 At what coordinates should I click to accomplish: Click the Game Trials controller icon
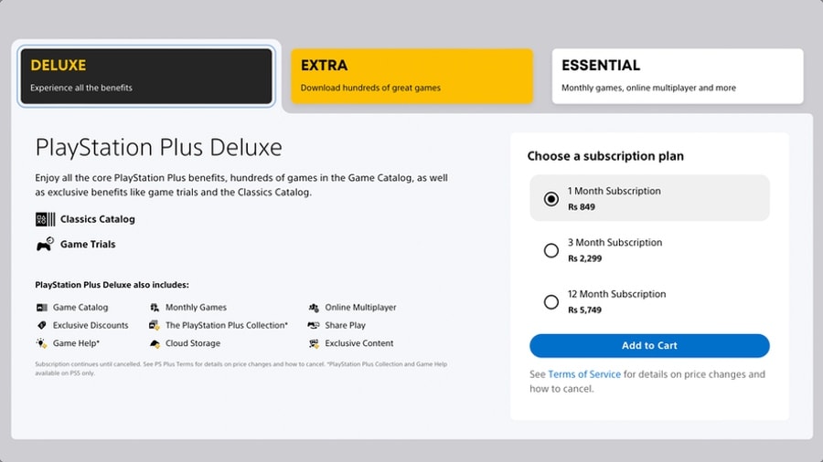point(45,245)
